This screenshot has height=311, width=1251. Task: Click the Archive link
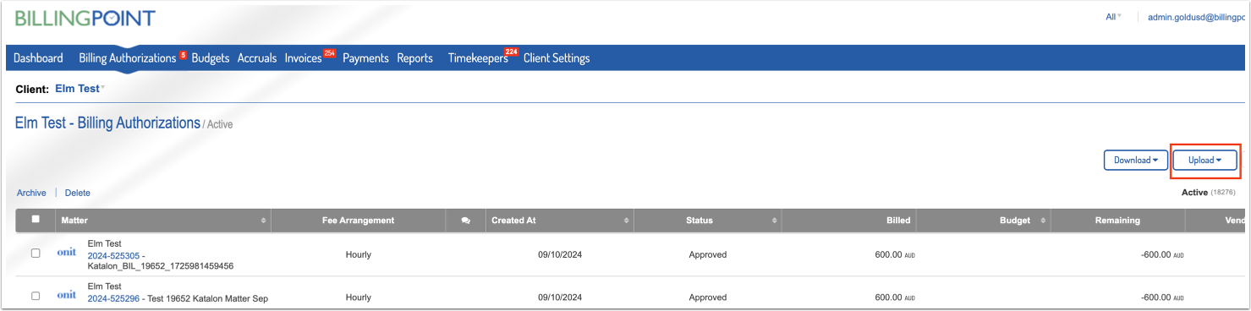[31, 193]
